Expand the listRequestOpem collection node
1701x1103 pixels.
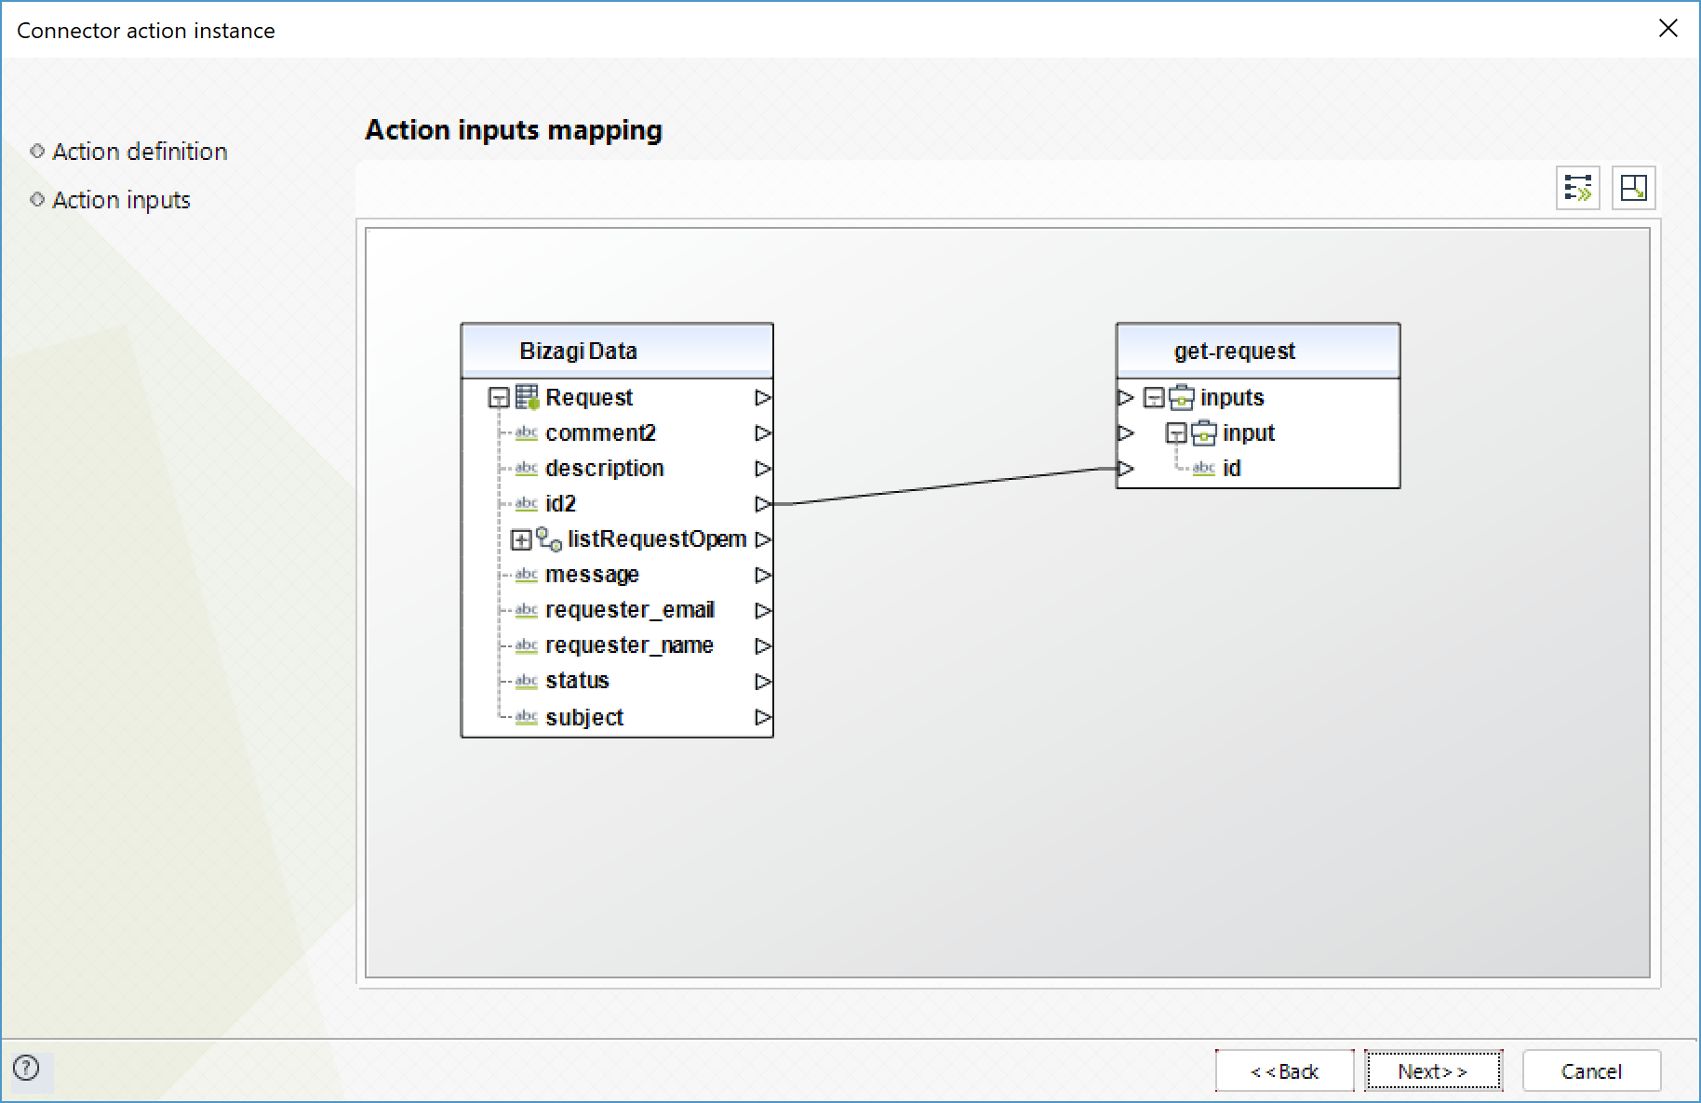tap(521, 540)
